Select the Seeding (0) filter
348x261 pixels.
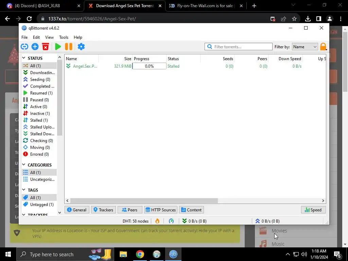pos(39,80)
